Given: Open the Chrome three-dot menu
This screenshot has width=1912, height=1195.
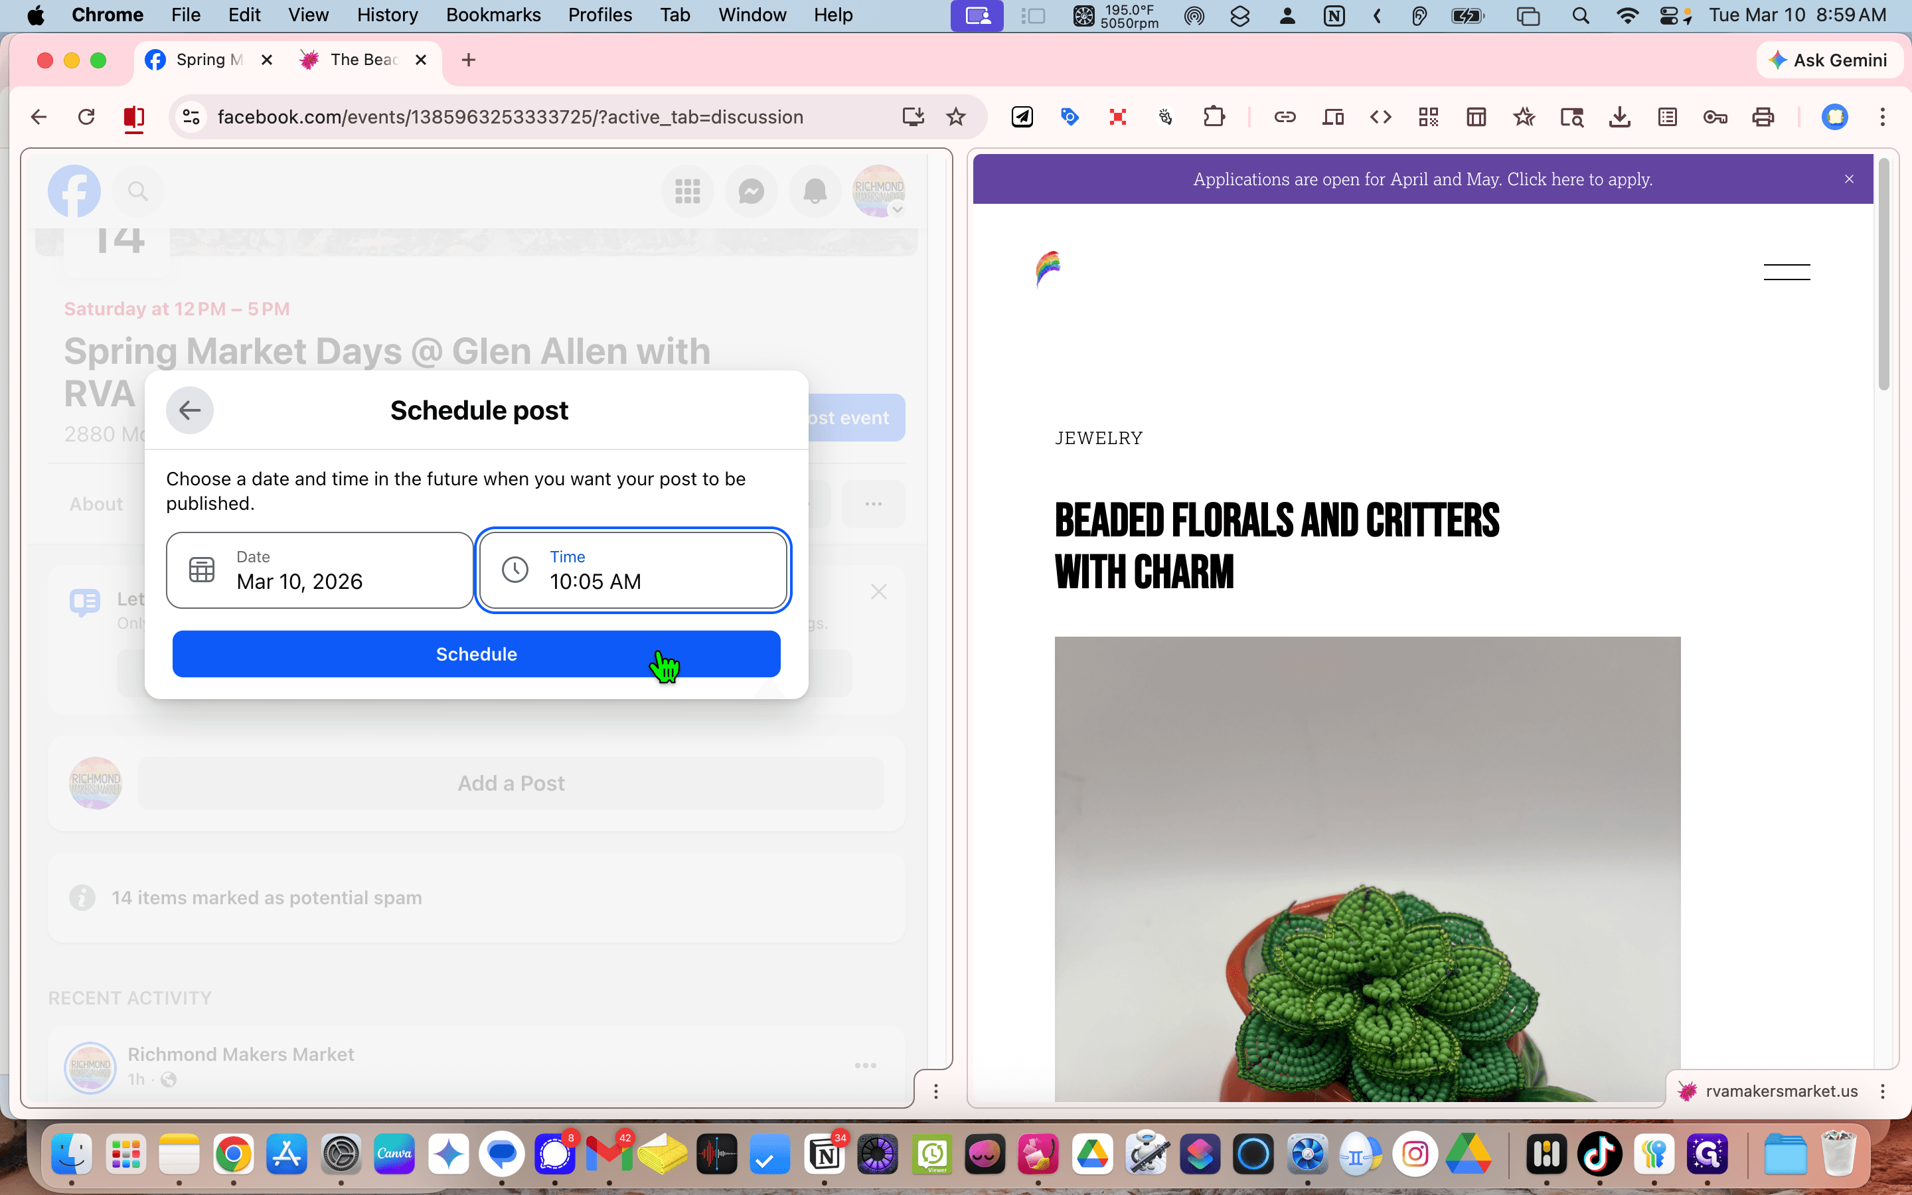Looking at the screenshot, I should (1883, 117).
